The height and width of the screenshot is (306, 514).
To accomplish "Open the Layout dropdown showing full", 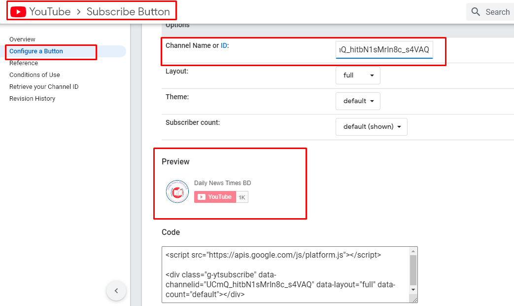I will click(x=358, y=76).
